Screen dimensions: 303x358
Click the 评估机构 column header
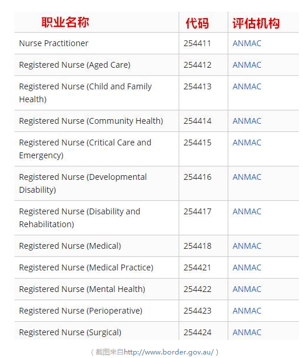pos(256,23)
